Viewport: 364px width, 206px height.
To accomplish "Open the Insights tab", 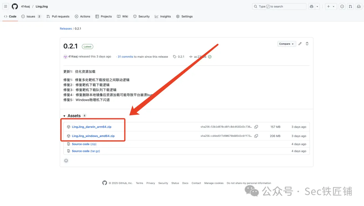I will [163, 16].
